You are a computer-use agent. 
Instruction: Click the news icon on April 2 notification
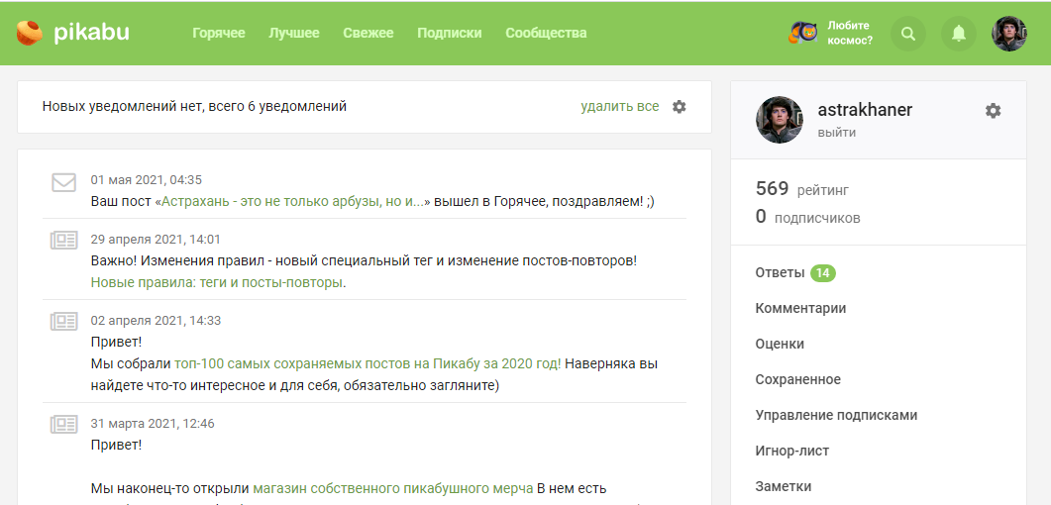click(64, 322)
